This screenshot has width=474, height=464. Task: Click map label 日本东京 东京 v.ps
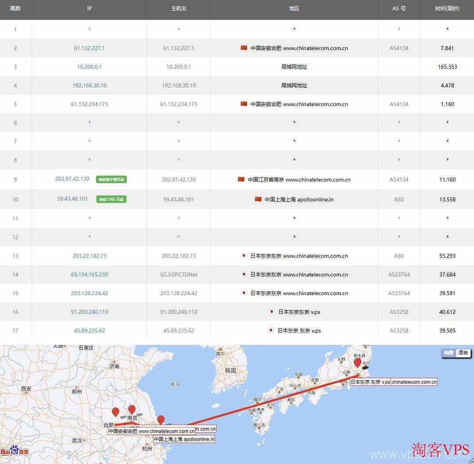coord(370,382)
